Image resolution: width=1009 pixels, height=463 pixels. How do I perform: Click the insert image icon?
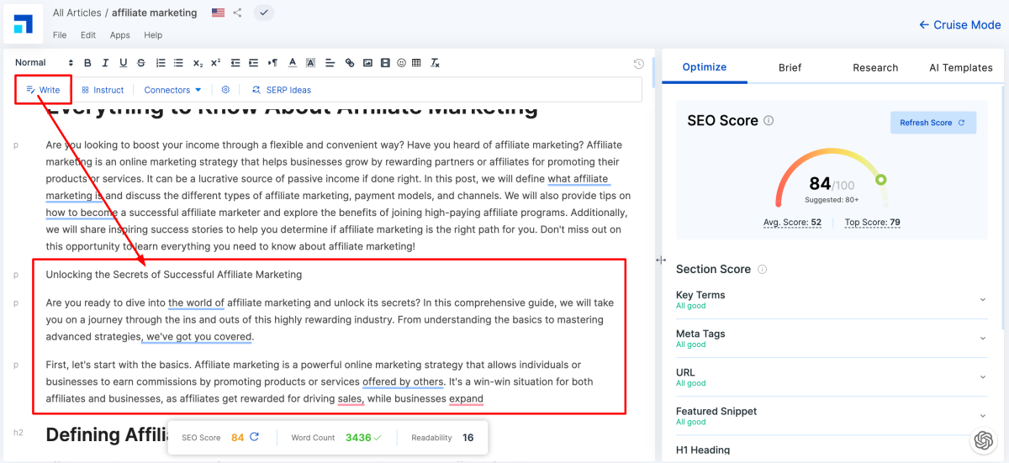(367, 63)
